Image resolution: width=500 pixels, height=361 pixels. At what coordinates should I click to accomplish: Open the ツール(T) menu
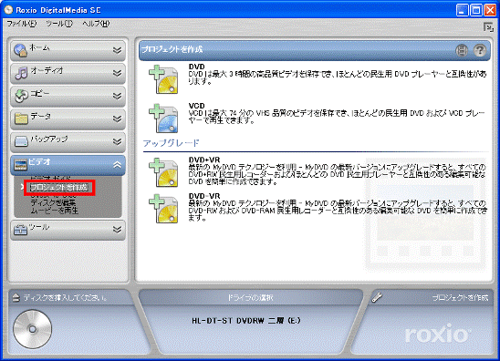tap(59, 24)
